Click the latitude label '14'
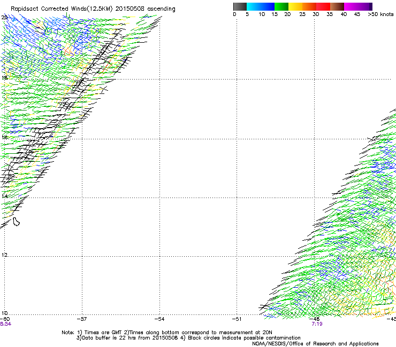Screen dimensions: 396x347 (x=4, y=196)
